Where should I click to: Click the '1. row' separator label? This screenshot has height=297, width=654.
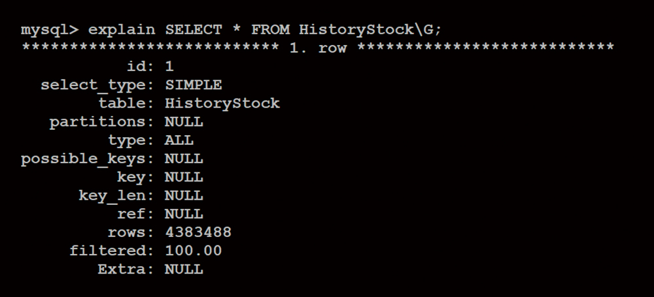tap(318, 48)
